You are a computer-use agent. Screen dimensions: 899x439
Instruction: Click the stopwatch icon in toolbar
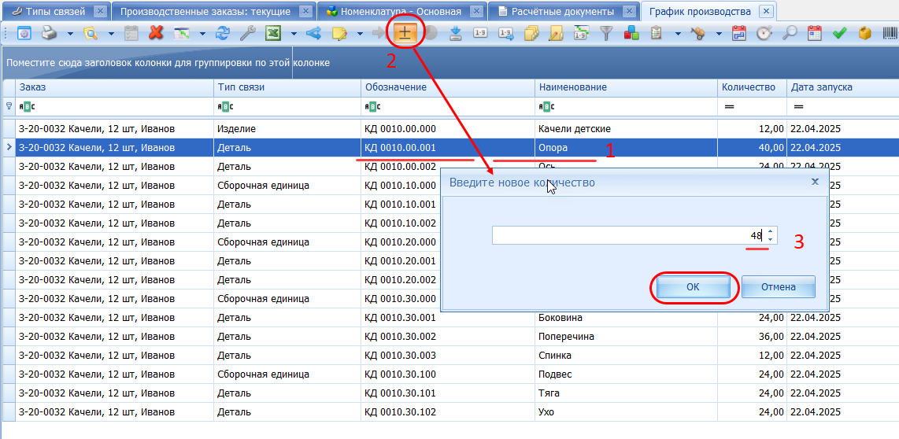pyautogui.click(x=764, y=34)
